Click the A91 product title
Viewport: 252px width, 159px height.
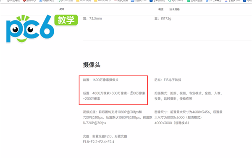[x=62, y=9]
